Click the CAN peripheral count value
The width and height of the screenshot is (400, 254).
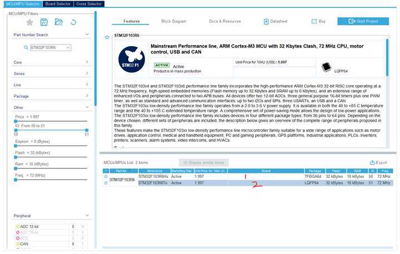tap(73, 244)
